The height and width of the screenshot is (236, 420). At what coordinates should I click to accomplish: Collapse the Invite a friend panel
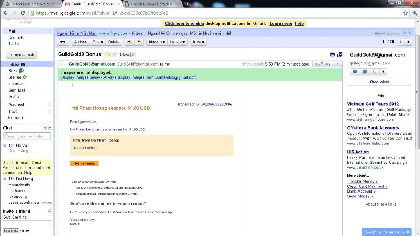point(50,211)
